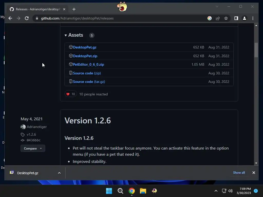
Task: Go back to the previous page
Action: click(10, 18)
